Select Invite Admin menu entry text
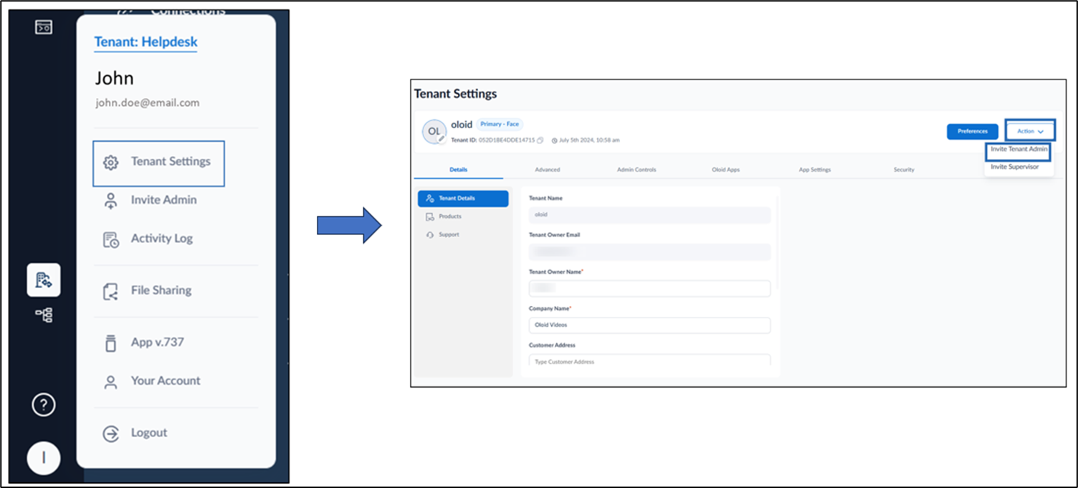Screen dimensions: 1078x488 click(163, 200)
